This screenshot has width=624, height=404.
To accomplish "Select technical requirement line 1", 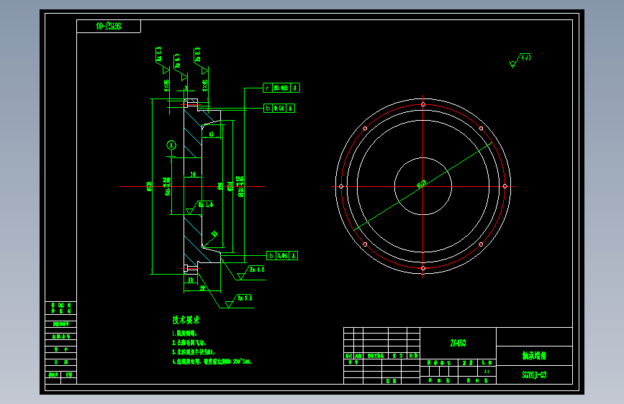I will [184, 334].
